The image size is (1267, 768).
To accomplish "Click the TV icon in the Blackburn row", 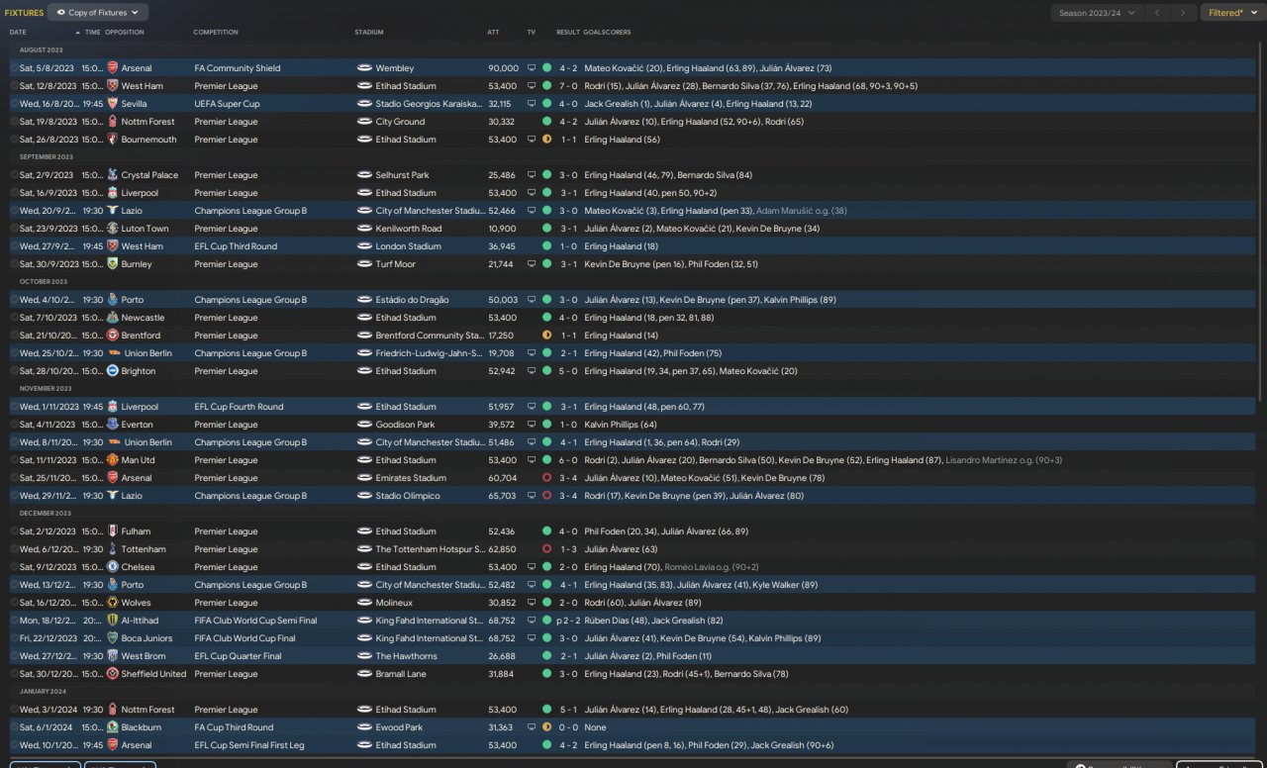I will tap(532, 727).
